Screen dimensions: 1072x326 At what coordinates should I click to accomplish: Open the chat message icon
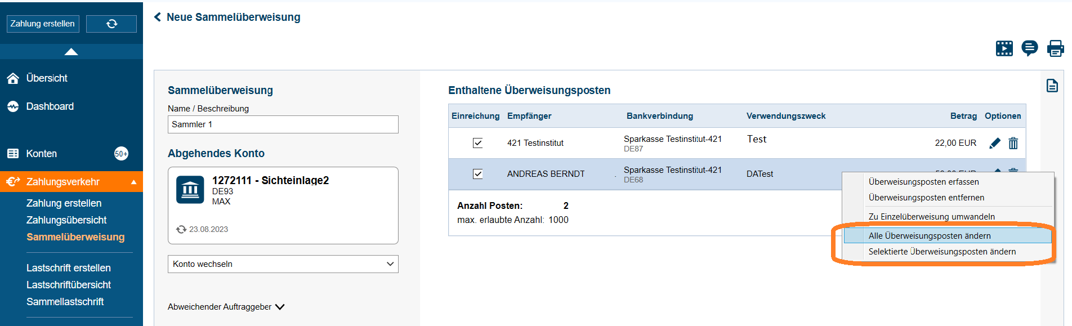[x=1030, y=48]
